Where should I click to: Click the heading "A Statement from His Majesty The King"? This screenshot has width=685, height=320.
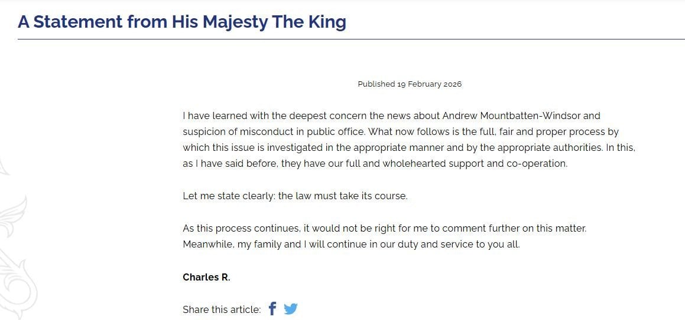182,22
